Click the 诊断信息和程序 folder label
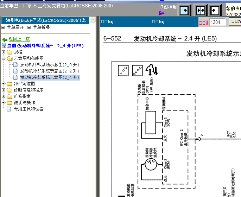241x197 pixels. 29,90
